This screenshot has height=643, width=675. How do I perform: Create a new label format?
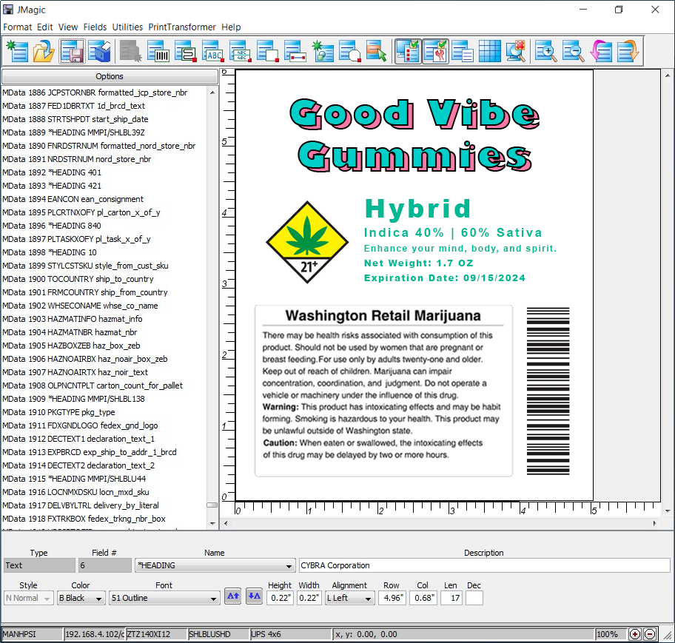(x=17, y=52)
